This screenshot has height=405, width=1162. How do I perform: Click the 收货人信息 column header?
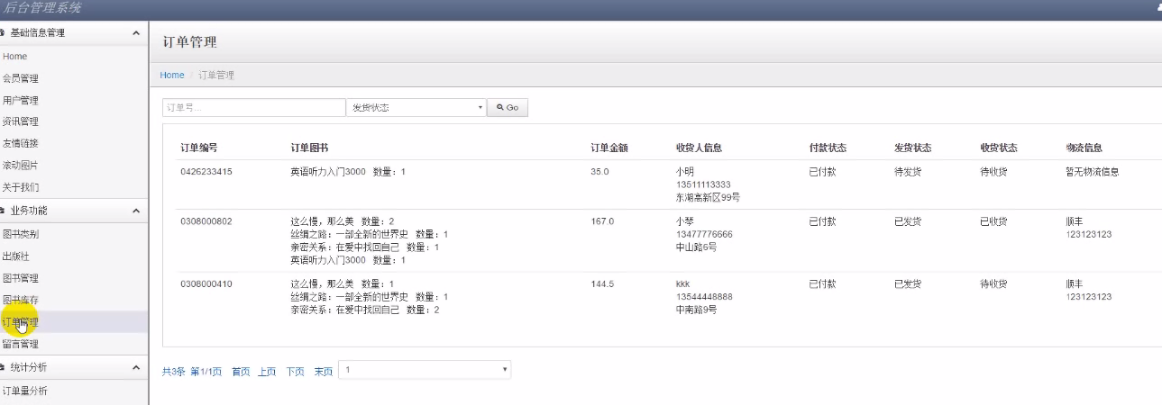[699, 148]
